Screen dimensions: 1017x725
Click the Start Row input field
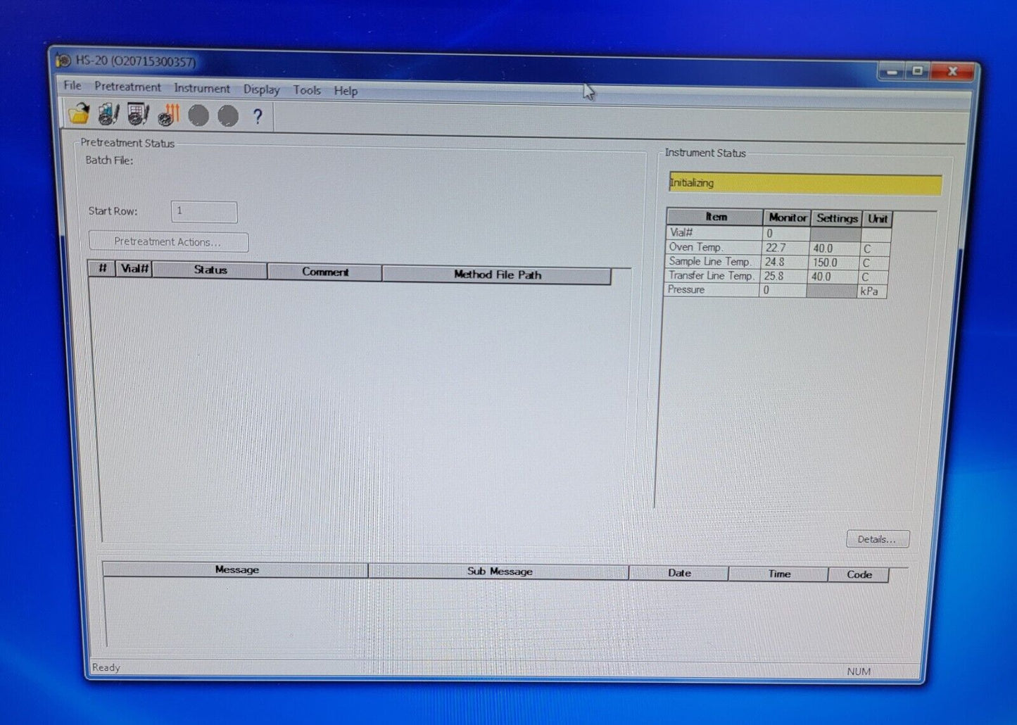(204, 211)
